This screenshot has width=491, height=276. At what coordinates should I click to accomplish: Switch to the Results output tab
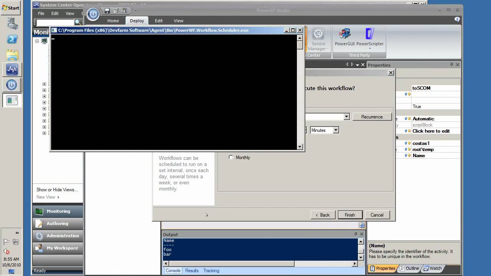(192, 271)
